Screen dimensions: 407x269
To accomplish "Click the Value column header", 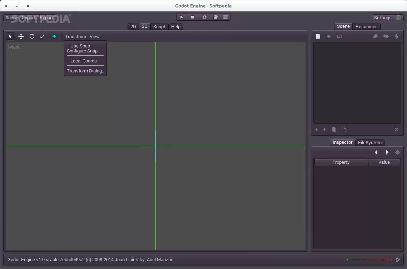I will tap(384, 162).
